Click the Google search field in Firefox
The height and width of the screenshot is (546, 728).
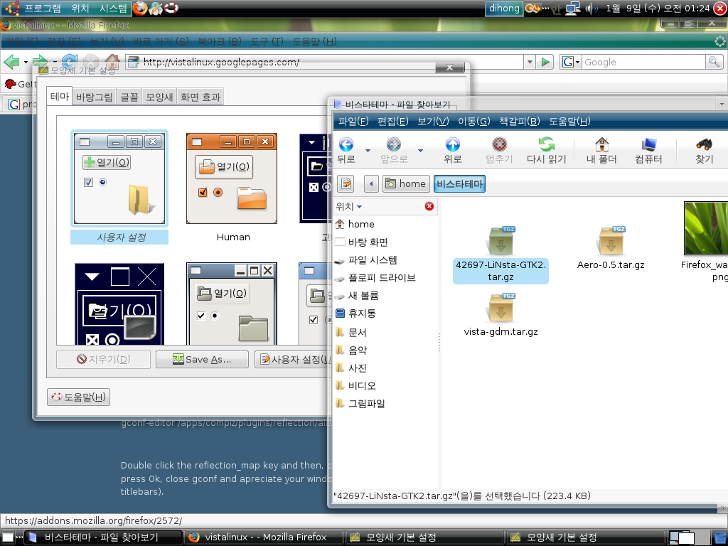pos(643,62)
